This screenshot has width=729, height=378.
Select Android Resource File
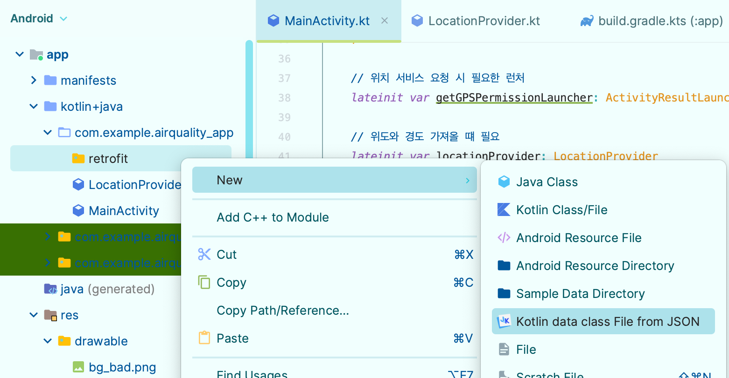[x=603, y=237]
